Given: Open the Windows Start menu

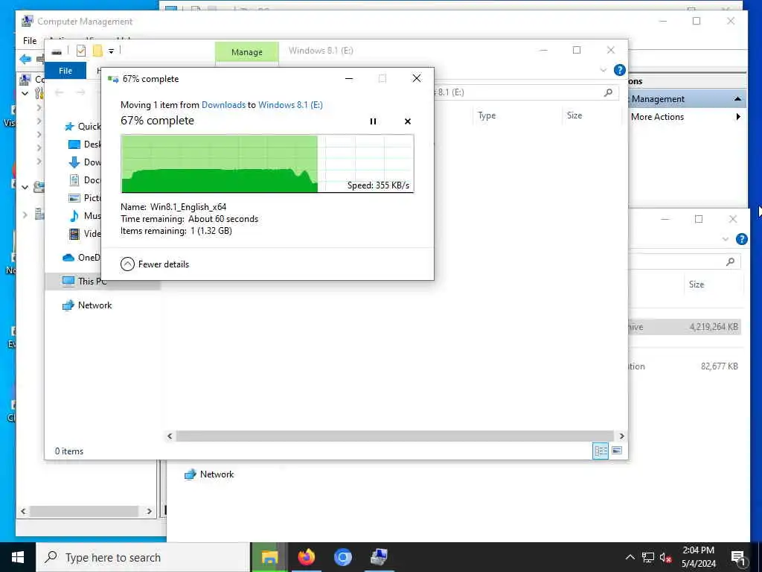Looking at the screenshot, I should click(18, 557).
